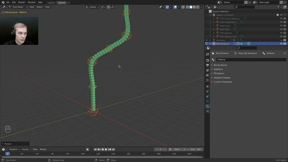
Task: Toggle the snapping magnet icon
Action: coord(108,7)
